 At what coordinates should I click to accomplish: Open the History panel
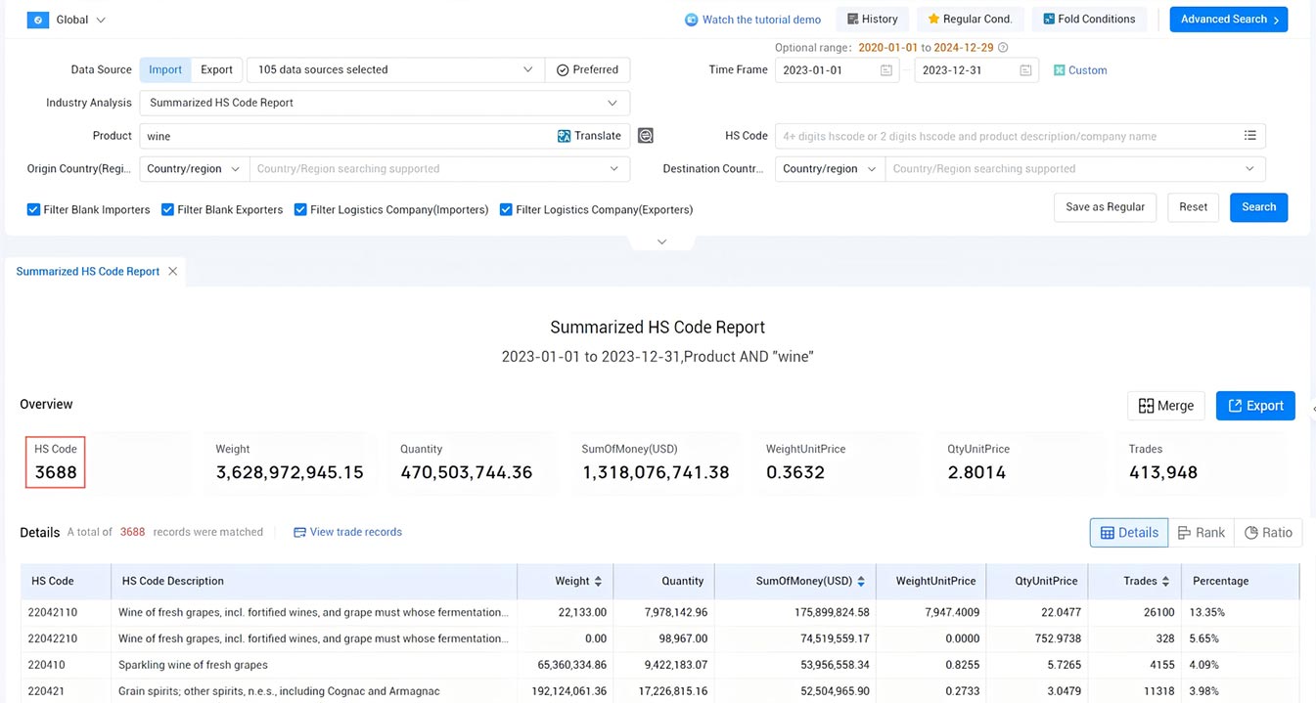coord(873,19)
